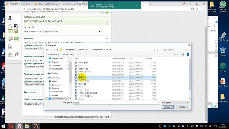Open the user profile icon in sidebar
The image size is (229, 129).
[x=10, y=18]
